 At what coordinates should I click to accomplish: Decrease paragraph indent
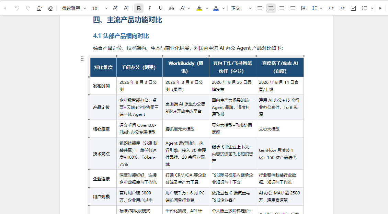[331, 8]
